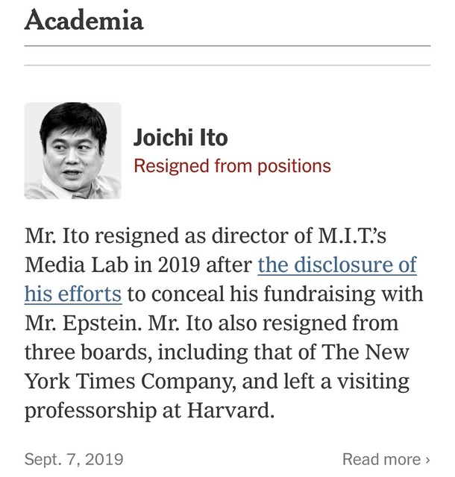Click "Mr. Epstein" in the paragraph

tap(71, 323)
